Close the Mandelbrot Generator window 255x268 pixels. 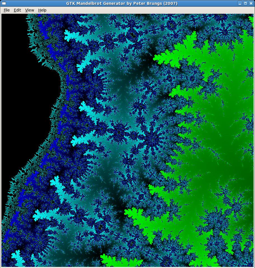(251, 3)
